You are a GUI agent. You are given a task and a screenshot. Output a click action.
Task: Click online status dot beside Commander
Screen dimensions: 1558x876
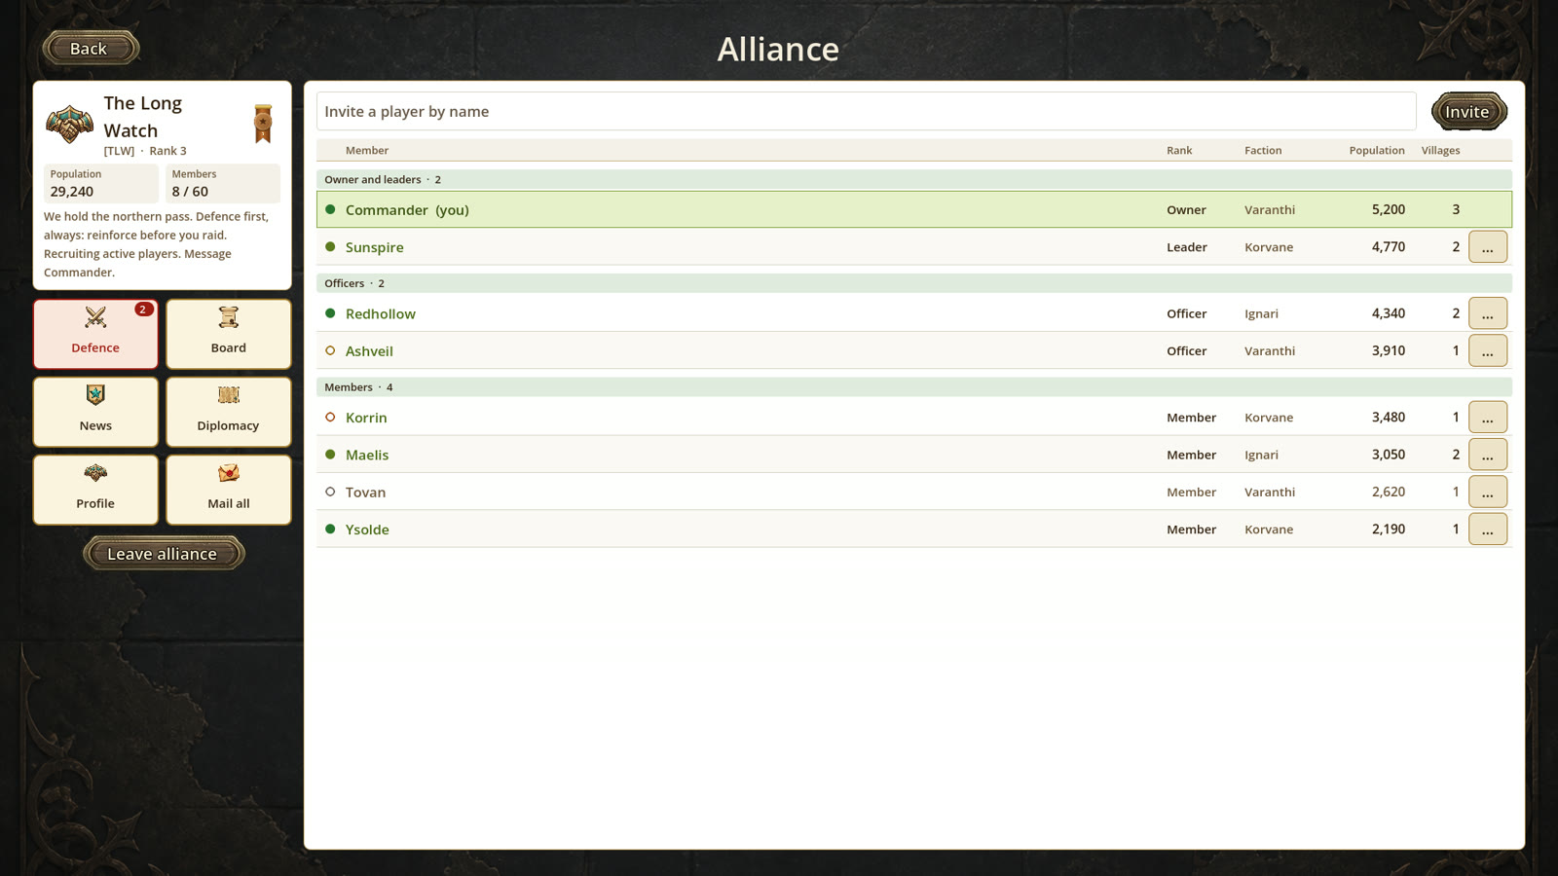click(x=330, y=209)
